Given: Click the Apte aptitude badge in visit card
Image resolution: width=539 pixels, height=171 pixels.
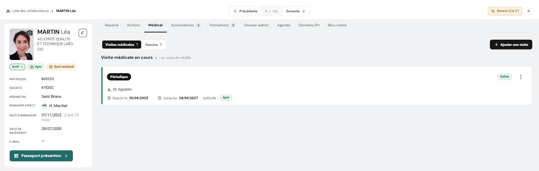Looking at the screenshot, I should 226,98.
